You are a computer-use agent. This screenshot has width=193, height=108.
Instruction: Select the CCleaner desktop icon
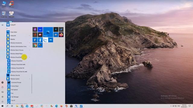(11, 4)
